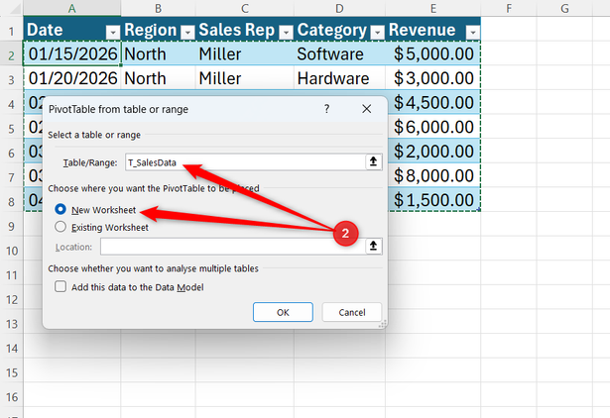This screenshot has height=418, width=610.
Task: Select the $6,000.00 revenue cell
Action: [x=433, y=127]
